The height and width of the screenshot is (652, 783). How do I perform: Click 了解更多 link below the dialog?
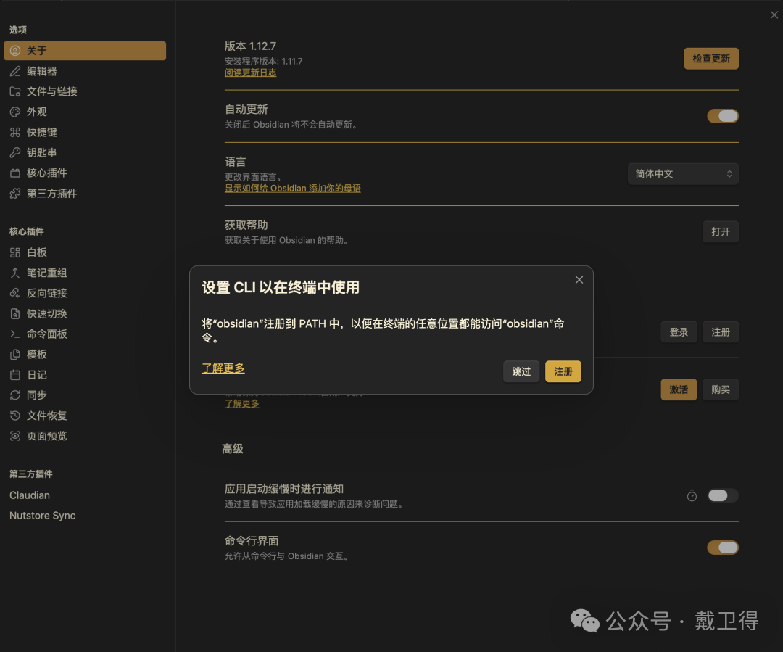[241, 404]
